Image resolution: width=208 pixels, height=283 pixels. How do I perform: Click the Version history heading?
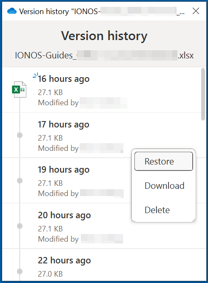tap(104, 36)
